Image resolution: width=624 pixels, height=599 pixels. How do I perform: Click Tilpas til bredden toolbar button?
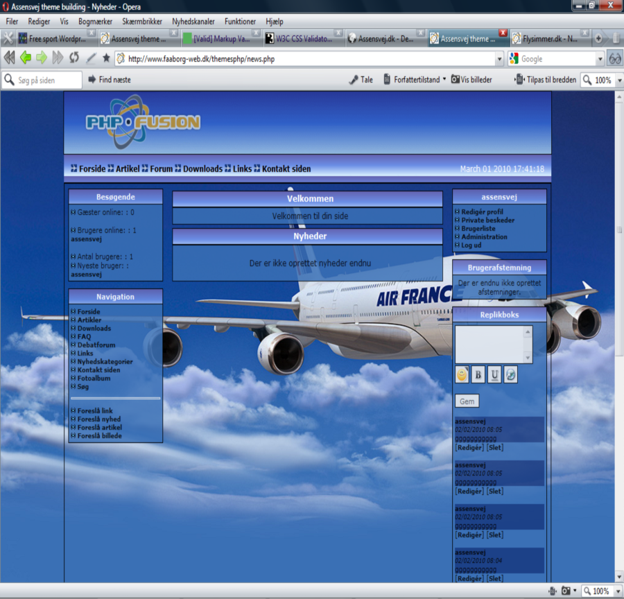pyautogui.click(x=545, y=80)
